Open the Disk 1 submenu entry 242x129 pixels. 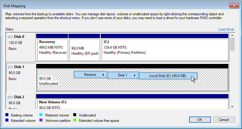point(123,75)
